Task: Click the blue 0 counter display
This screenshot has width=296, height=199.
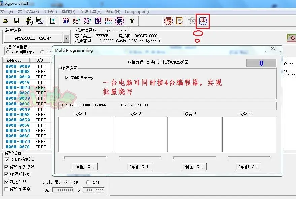Action: (x=261, y=63)
